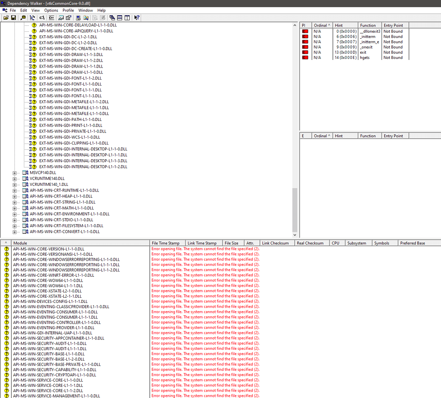Expand API-MS-WIN-CRT-STDIO-L1-1-0.DLL tree node
Screen dimensions: 441x398
tap(15, 220)
